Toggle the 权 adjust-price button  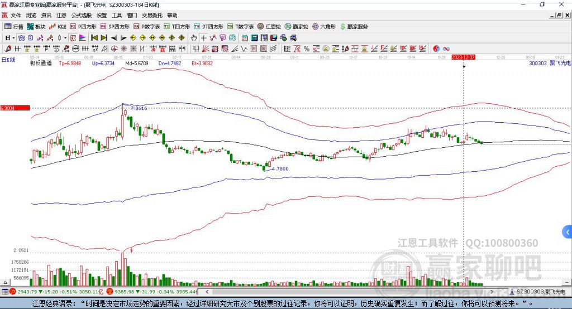(x=73, y=38)
